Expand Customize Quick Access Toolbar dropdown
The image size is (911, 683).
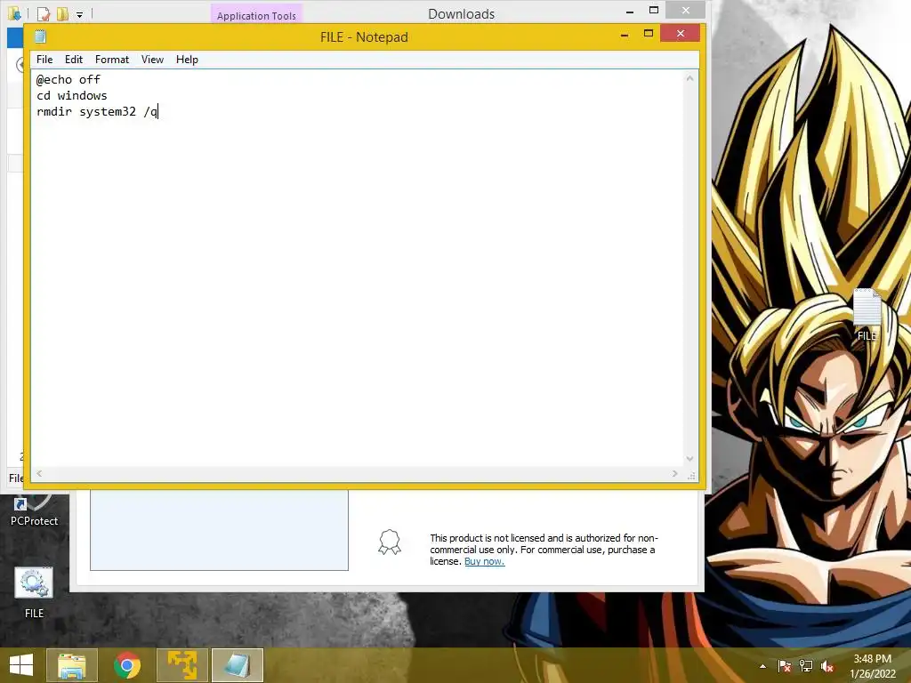pyautogui.click(x=79, y=14)
